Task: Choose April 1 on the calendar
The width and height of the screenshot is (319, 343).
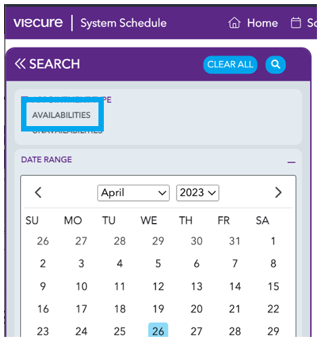Action: tap(273, 241)
